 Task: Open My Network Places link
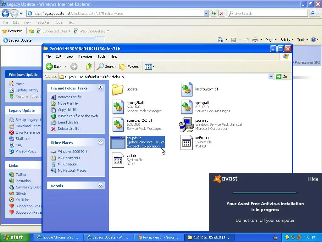[72, 170]
